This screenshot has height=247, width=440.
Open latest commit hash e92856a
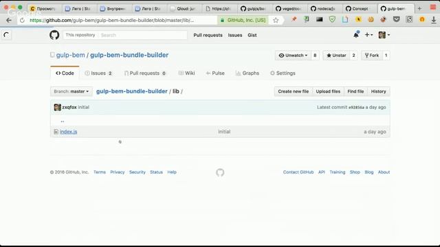tap(356, 107)
